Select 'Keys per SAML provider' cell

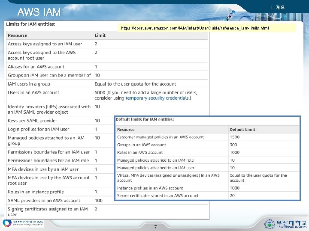click(x=33, y=121)
